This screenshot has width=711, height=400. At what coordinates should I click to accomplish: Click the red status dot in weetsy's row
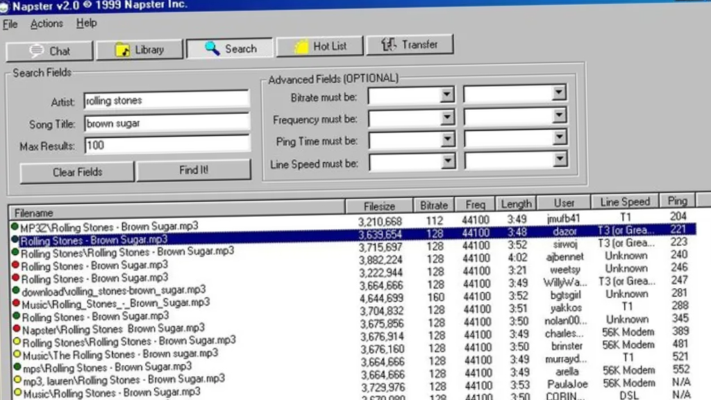pyautogui.click(x=16, y=277)
